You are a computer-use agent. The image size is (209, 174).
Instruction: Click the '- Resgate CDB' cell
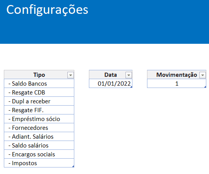(39, 92)
